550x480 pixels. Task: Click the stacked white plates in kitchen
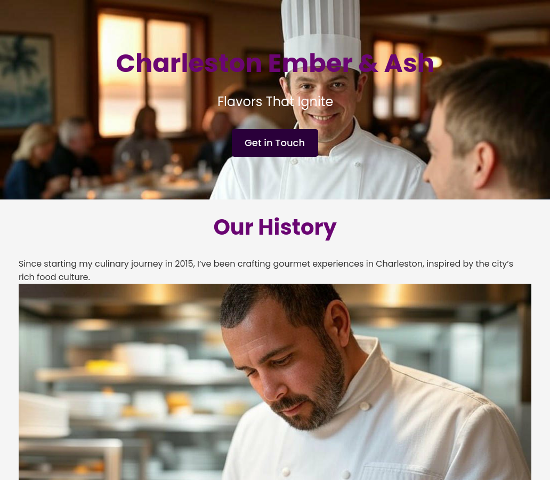[43, 414]
